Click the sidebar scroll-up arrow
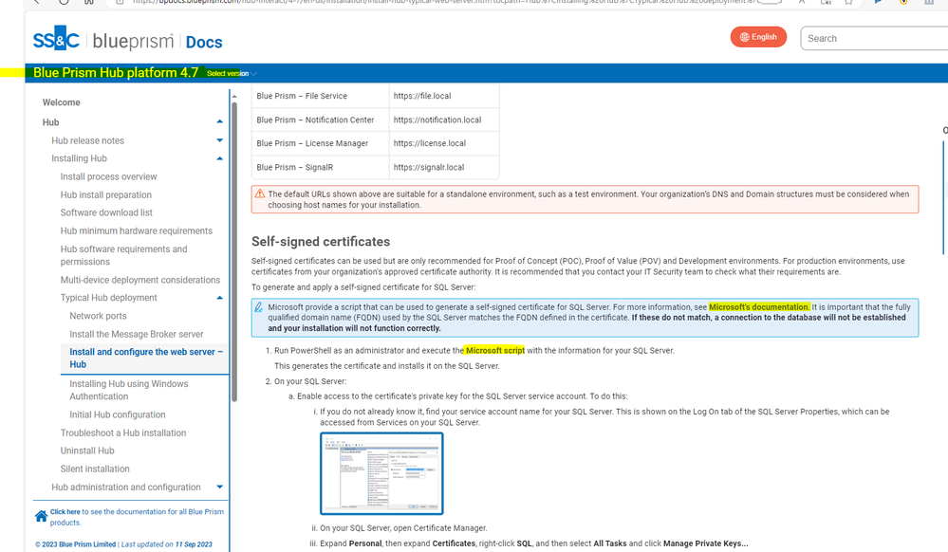 pyautogui.click(x=234, y=97)
